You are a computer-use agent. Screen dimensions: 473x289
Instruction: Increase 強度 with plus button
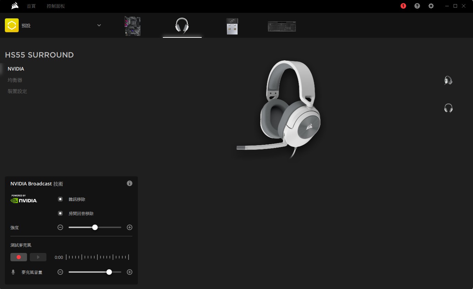pyautogui.click(x=130, y=227)
